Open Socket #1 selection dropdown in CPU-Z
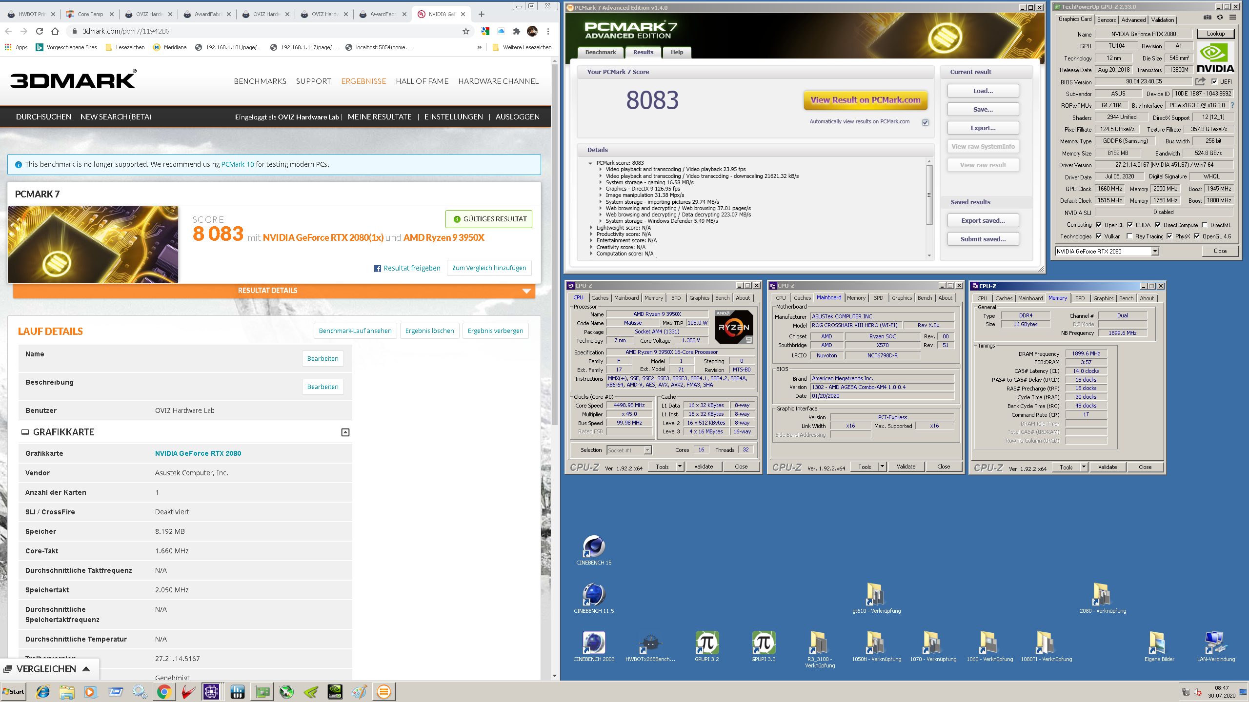This screenshot has height=702, width=1249. pyautogui.click(x=648, y=450)
